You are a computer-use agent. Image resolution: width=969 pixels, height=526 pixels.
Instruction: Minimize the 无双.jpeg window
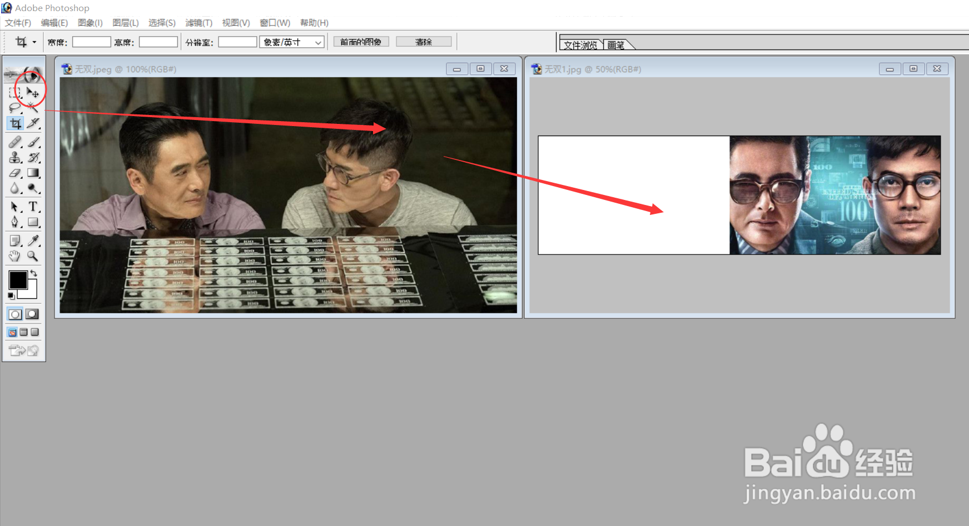[x=457, y=69]
